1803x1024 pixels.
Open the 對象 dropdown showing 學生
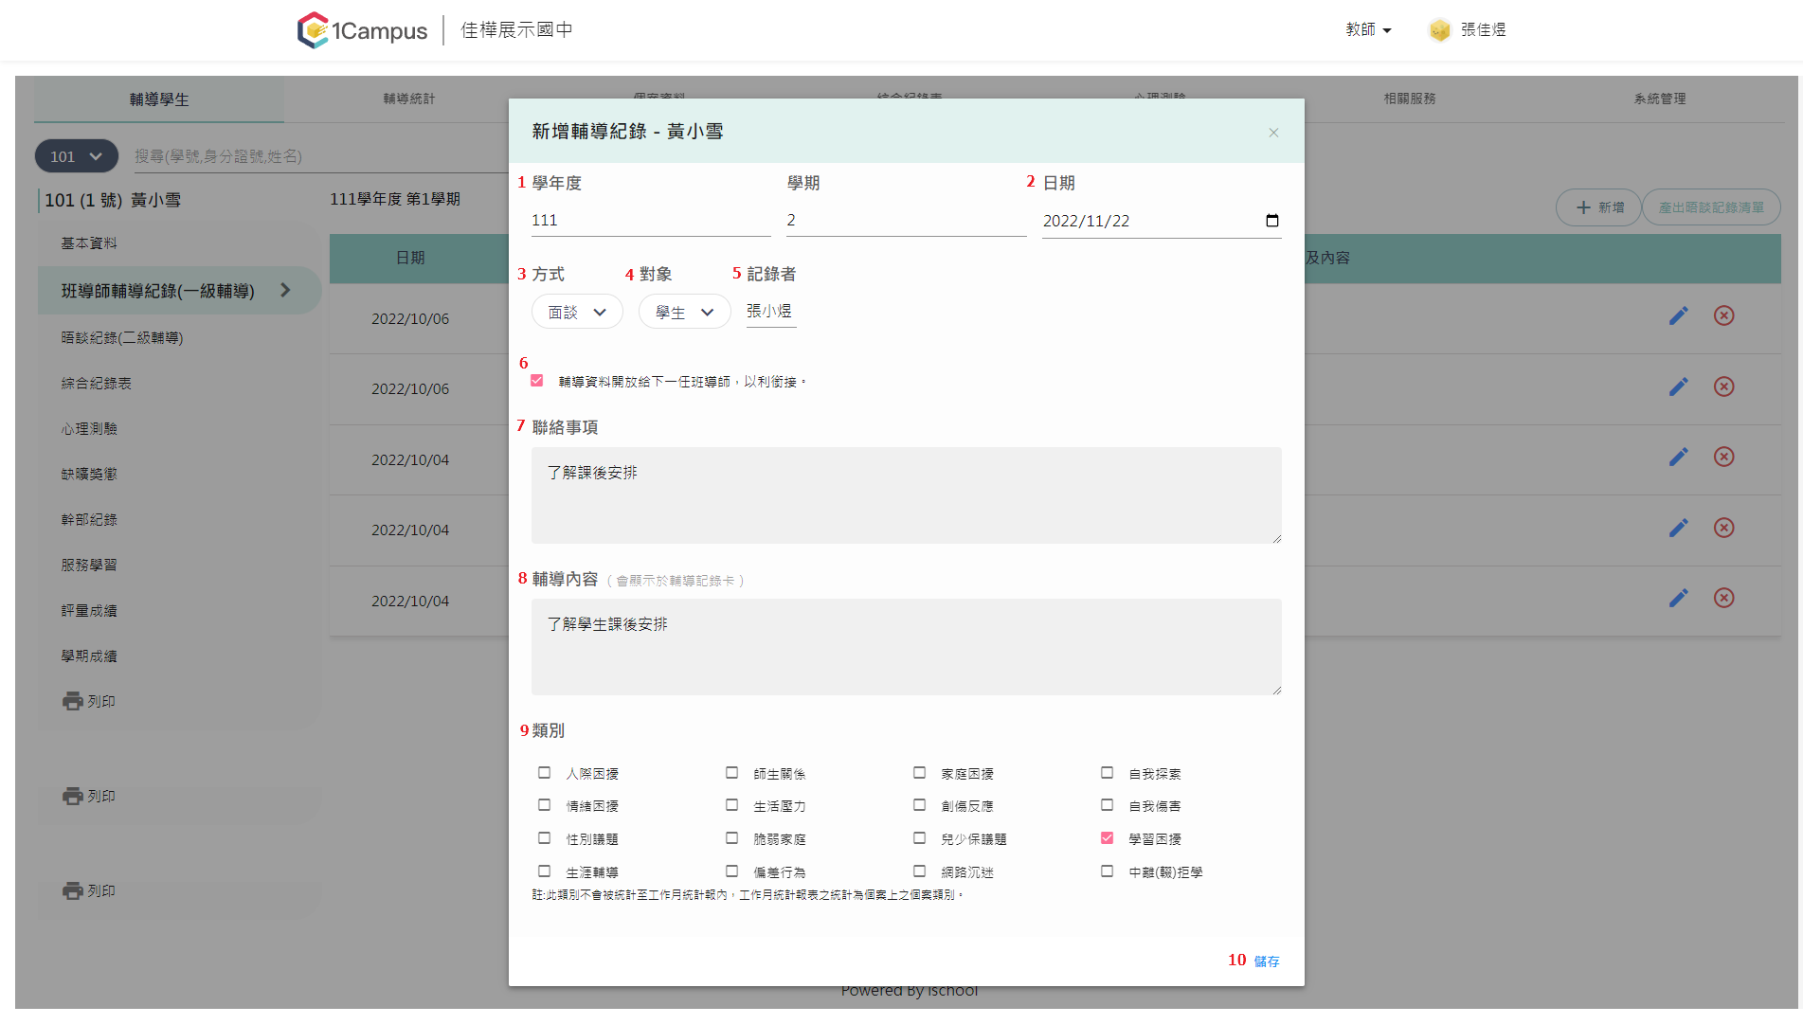pos(684,312)
